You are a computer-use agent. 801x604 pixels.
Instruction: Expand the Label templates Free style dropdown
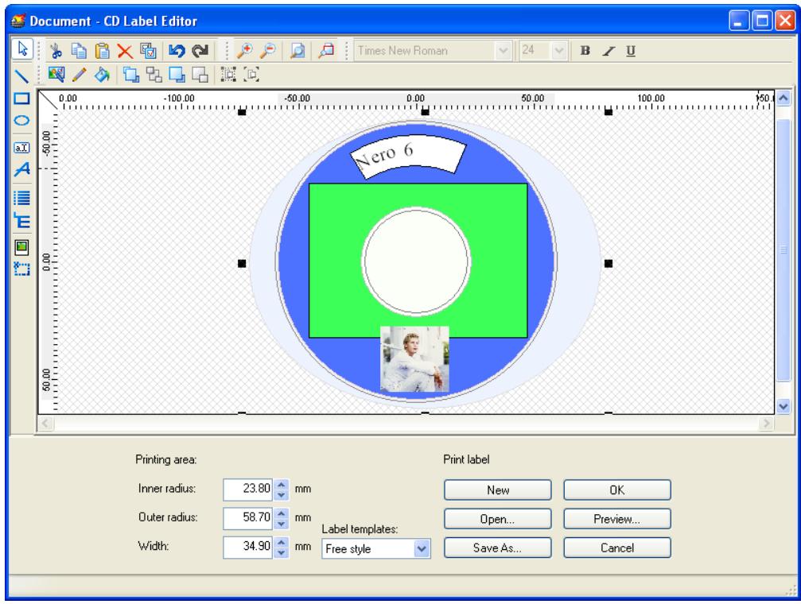pyautogui.click(x=422, y=549)
